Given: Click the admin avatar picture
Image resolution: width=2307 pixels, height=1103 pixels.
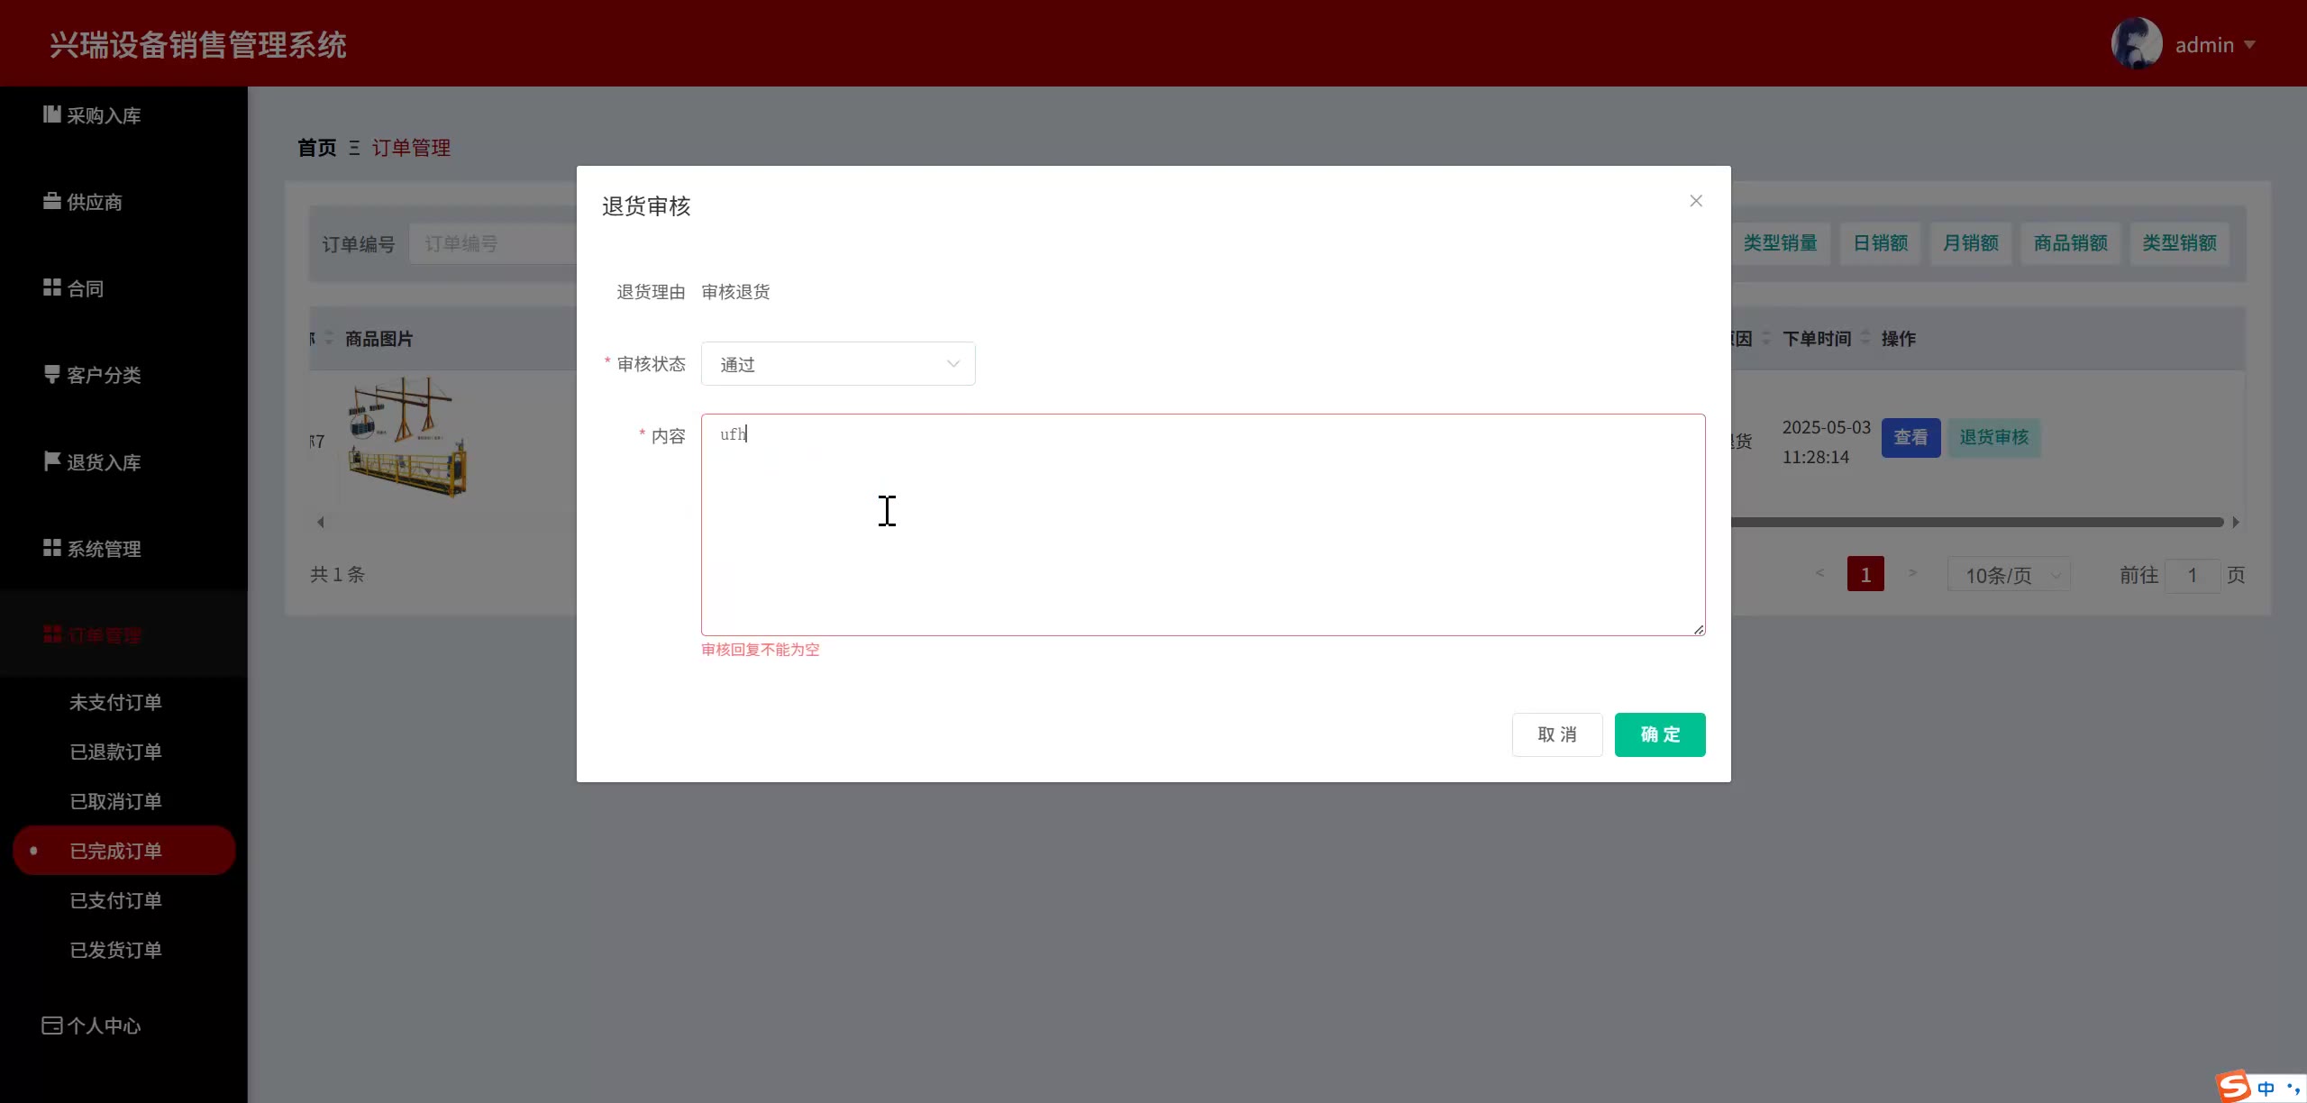Looking at the screenshot, I should (2136, 43).
